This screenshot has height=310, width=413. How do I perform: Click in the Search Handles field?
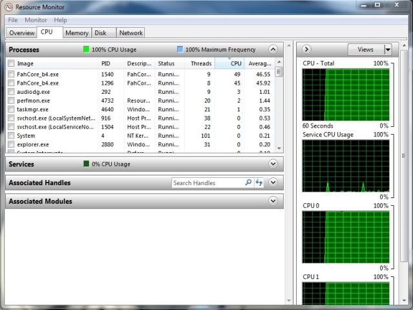pyautogui.click(x=207, y=183)
